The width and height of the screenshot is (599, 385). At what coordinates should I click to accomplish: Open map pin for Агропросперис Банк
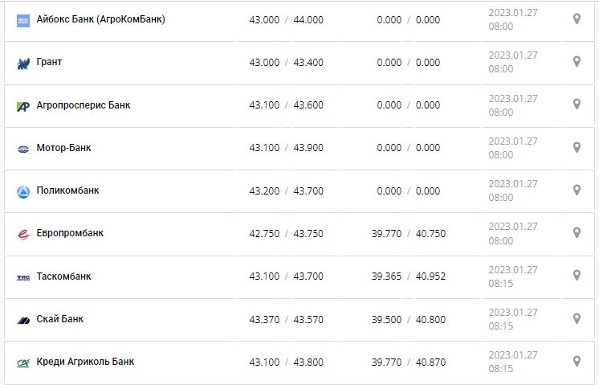(x=577, y=104)
